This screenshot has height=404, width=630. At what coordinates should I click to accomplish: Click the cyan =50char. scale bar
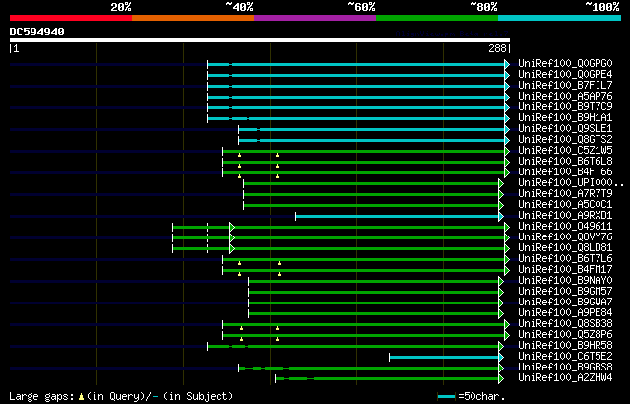pyautogui.click(x=446, y=397)
